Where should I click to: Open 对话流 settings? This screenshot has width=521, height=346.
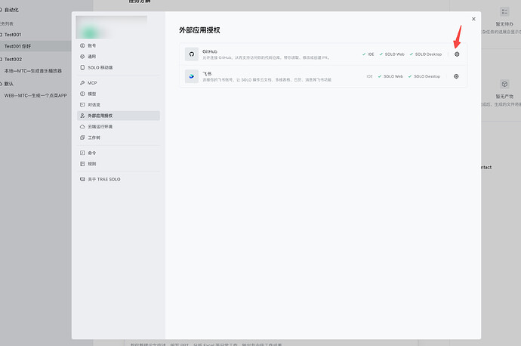pos(119,105)
